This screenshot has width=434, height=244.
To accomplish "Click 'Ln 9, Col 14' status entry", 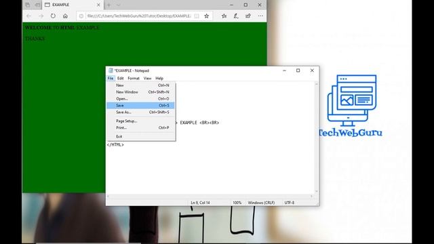I will 200,203.
